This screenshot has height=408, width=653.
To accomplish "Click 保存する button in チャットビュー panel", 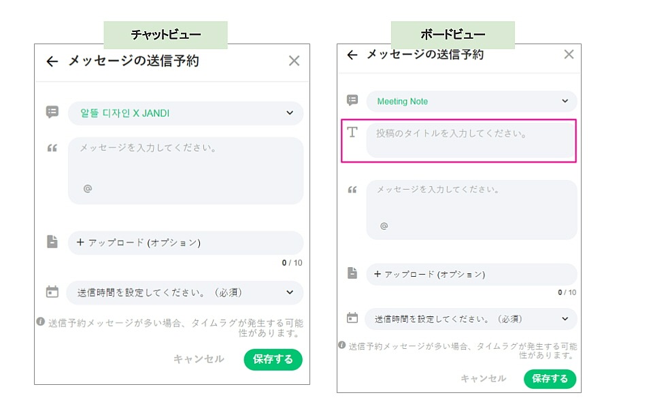I will tap(273, 360).
